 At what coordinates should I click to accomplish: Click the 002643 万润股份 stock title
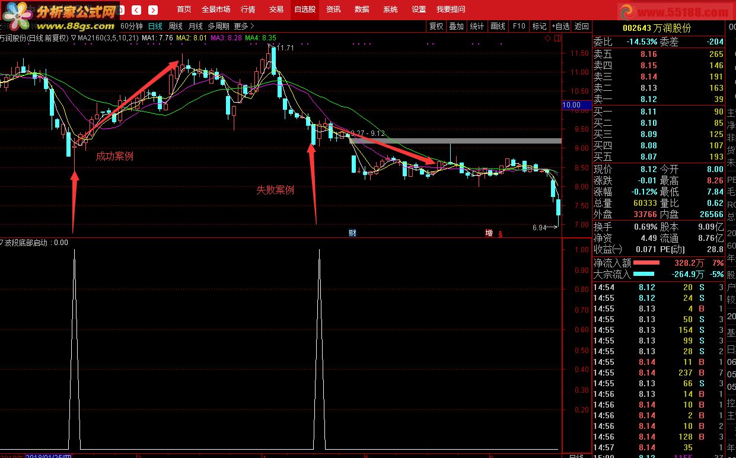[x=657, y=28]
